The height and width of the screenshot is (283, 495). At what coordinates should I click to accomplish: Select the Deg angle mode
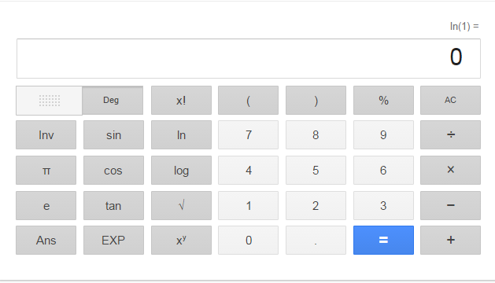pos(113,101)
